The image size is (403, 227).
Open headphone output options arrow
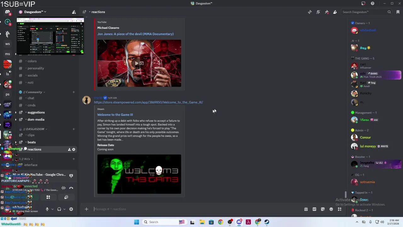point(64,209)
